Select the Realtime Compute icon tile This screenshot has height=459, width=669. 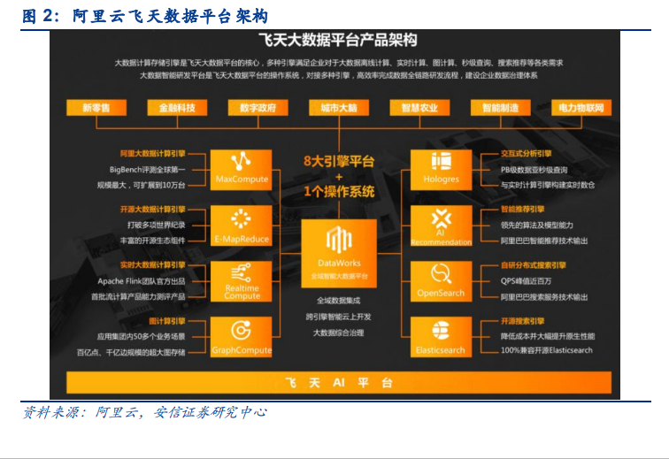point(241,281)
